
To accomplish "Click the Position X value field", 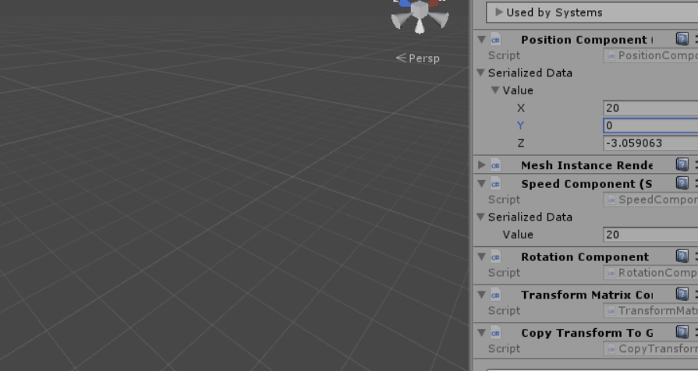I will tap(650, 108).
